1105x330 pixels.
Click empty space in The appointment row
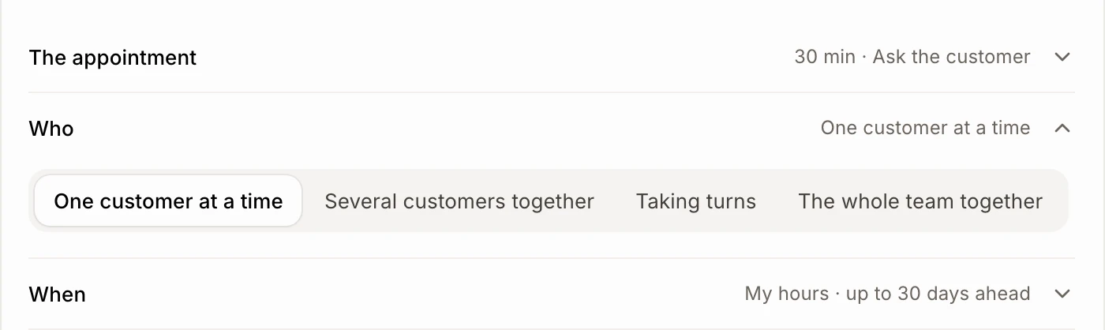(489, 58)
